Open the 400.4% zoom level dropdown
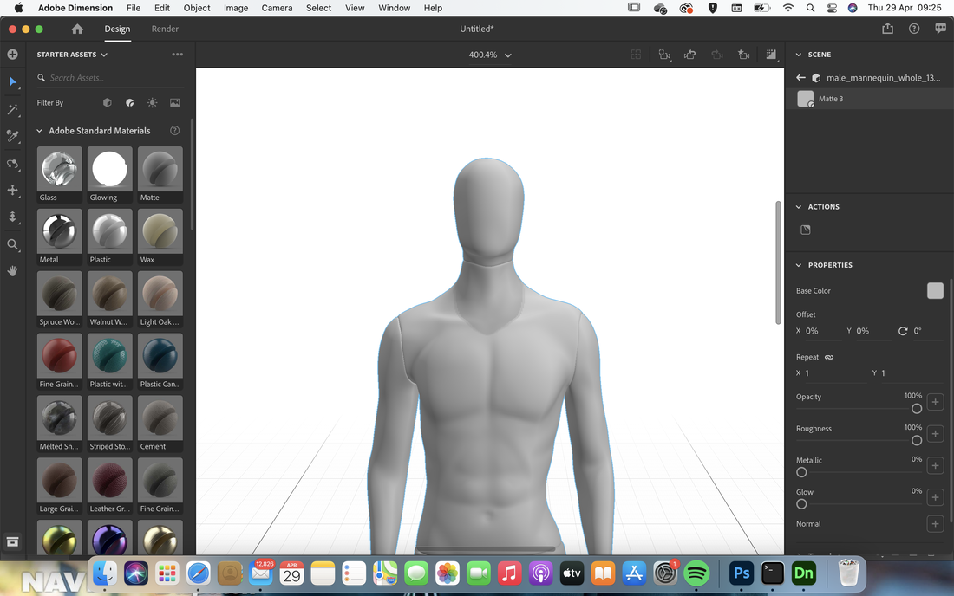Image resolution: width=954 pixels, height=596 pixels. click(x=490, y=55)
